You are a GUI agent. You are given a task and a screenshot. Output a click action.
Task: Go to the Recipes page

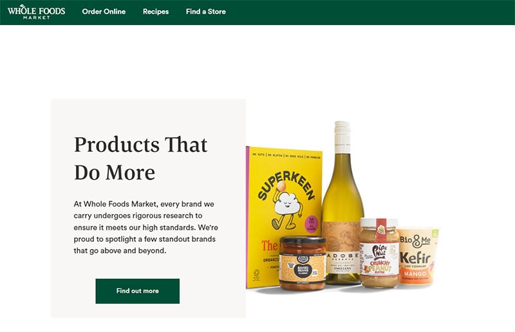[156, 12]
